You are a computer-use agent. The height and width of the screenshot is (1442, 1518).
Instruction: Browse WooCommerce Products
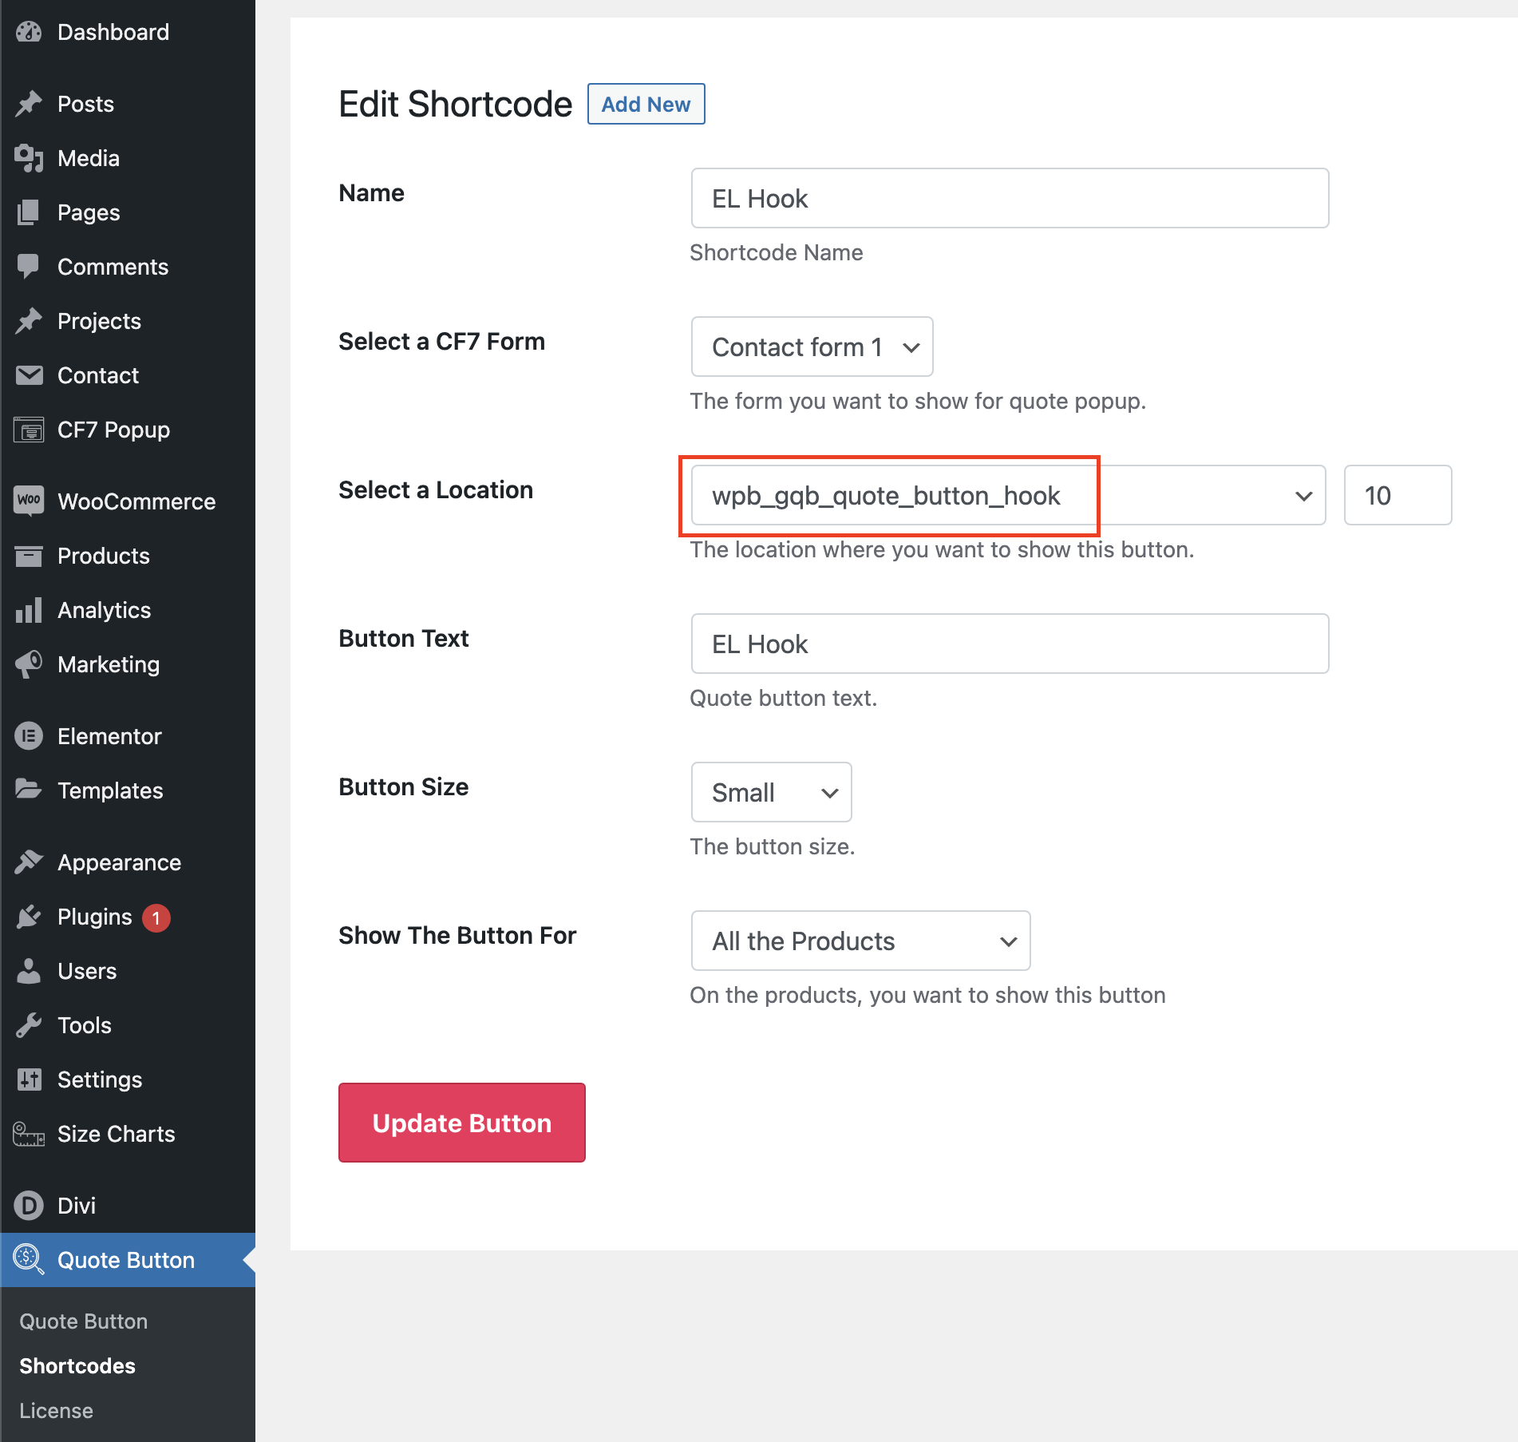click(102, 556)
